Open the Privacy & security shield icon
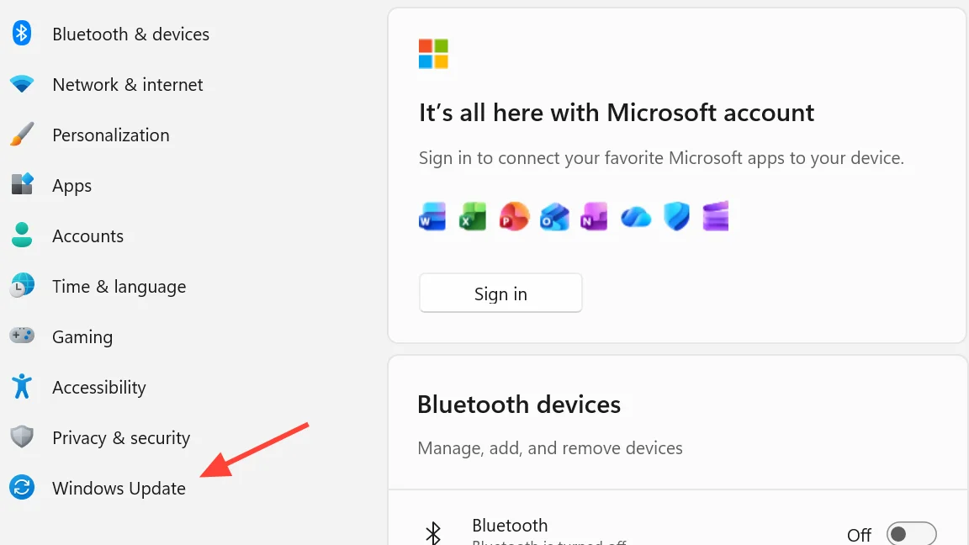This screenshot has height=545, width=969. (x=22, y=437)
